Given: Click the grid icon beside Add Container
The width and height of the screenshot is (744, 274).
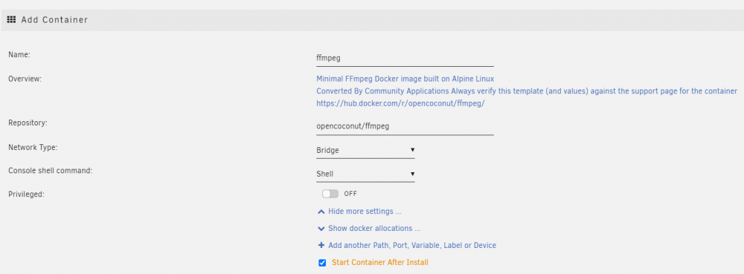Looking at the screenshot, I should (11, 20).
